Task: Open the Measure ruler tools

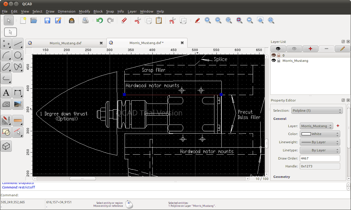Action: click(x=18, y=120)
